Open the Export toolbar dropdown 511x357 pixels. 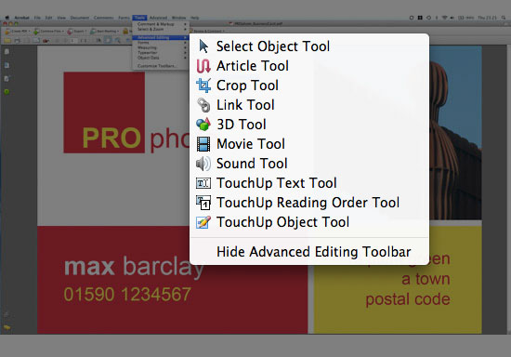(x=77, y=32)
